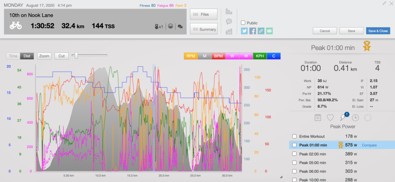Switch chart axis to Time

(13, 56)
